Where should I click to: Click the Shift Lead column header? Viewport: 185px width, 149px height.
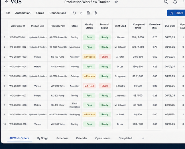(x=120, y=26)
